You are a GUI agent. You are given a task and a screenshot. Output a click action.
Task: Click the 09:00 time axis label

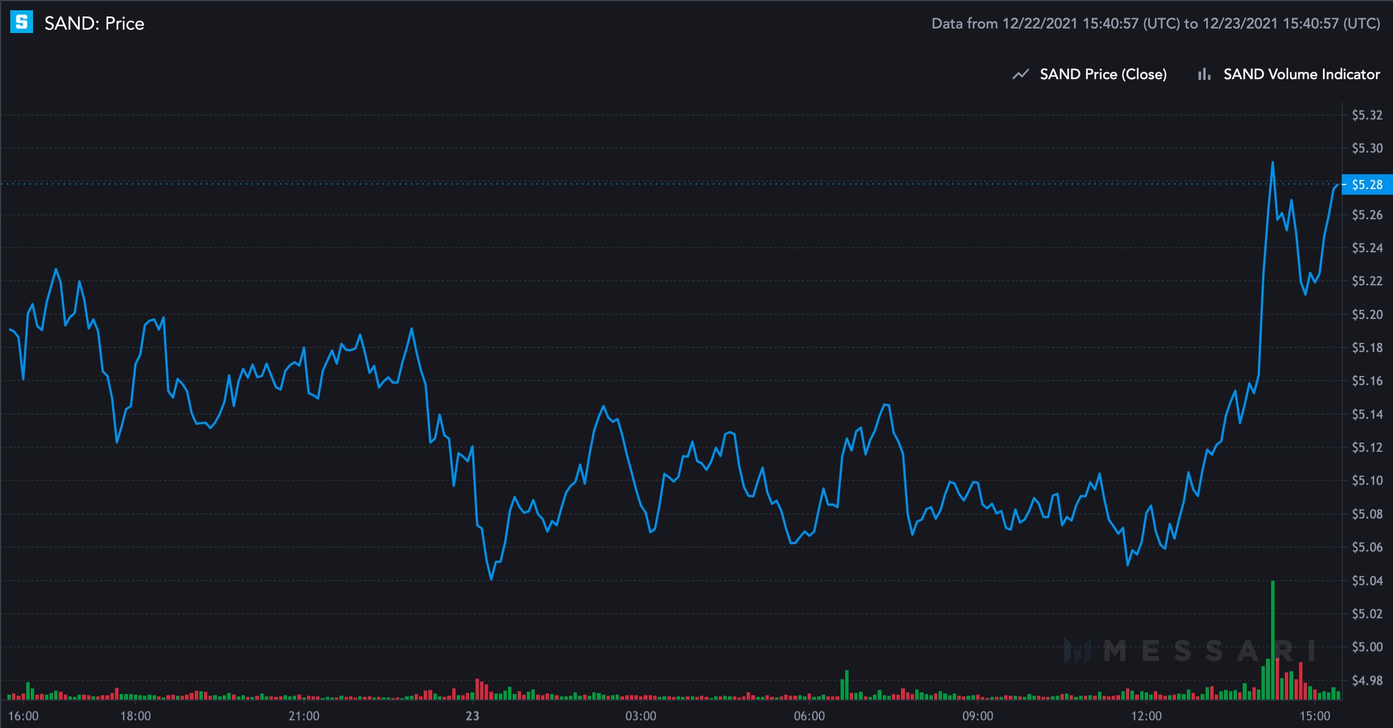click(x=977, y=716)
